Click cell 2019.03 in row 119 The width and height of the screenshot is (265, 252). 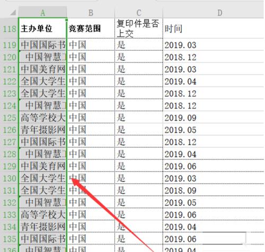(x=214, y=45)
